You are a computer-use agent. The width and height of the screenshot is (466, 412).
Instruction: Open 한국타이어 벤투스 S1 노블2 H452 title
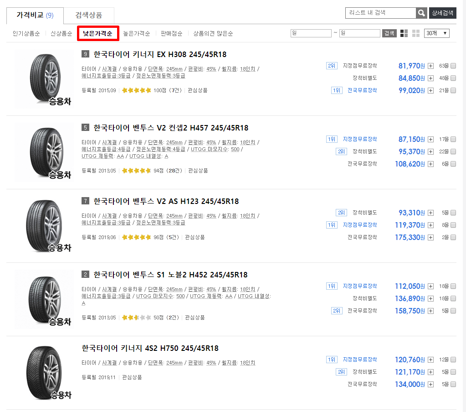pos(170,275)
